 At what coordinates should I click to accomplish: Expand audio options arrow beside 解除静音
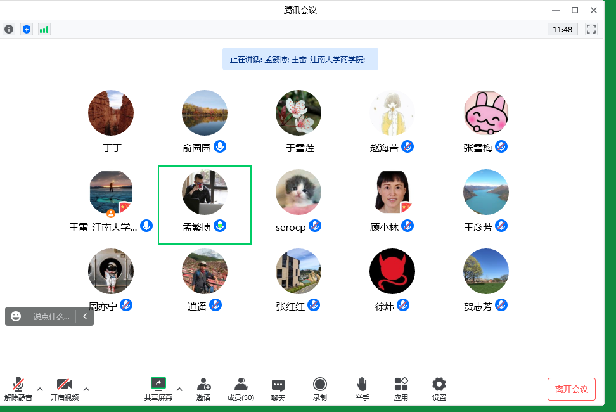click(x=40, y=389)
